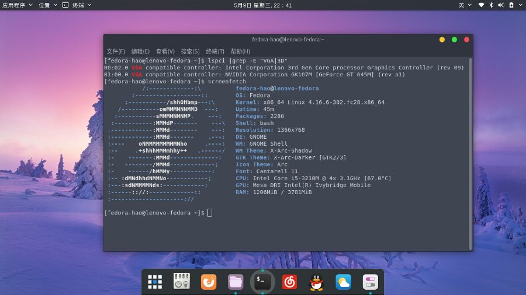Click the 'Font: Cantarell 11' line

267,171
